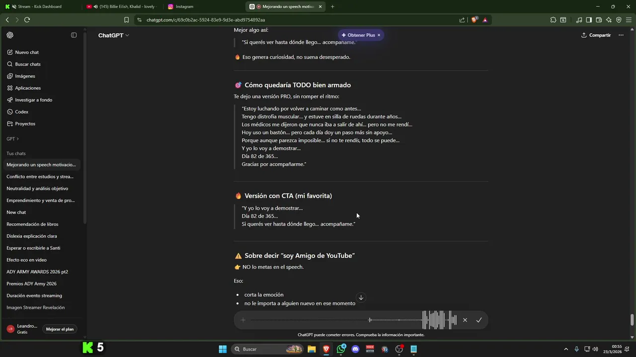Show hidden system tray icons
This screenshot has height=357, width=636.
tap(566, 349)
